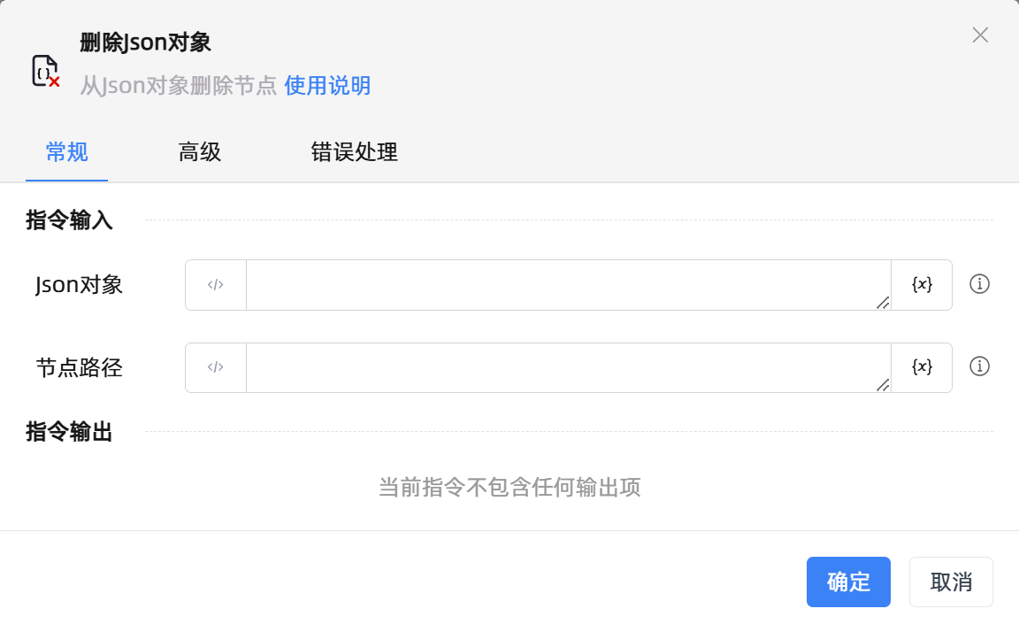Open the expression editor icon for Json对象

coord(215,284)
